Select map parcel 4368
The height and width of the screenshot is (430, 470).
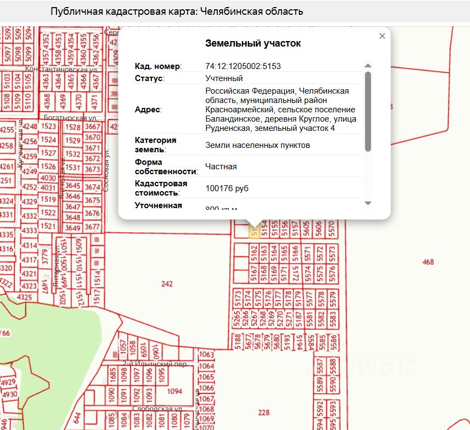(47, 101)
